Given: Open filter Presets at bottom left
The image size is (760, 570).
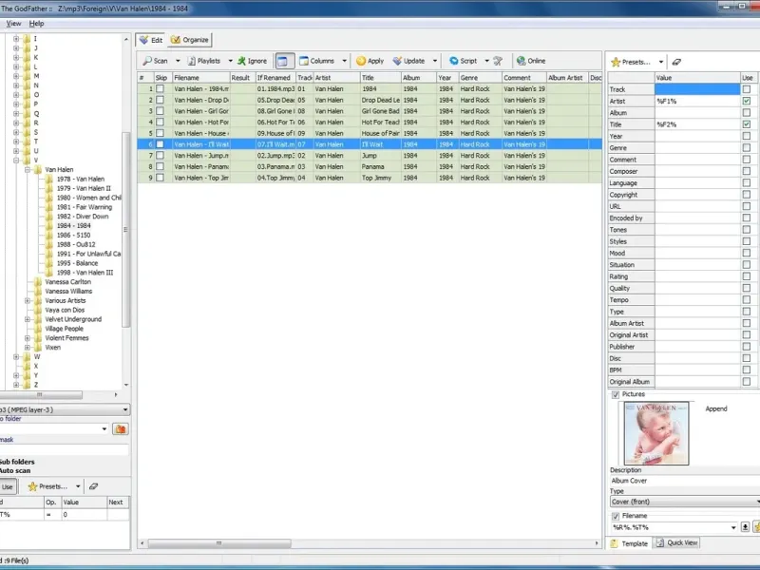Looking at the screenshot, I should [x=47, y=486].
